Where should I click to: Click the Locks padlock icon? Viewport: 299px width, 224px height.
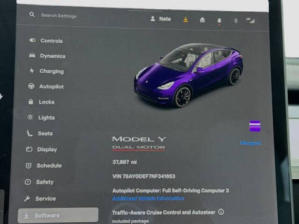pyautogui.click(x=31, y=101)
